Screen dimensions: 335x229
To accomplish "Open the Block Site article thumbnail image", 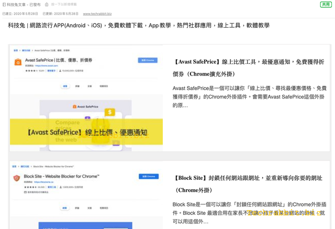I will point(86,195).
